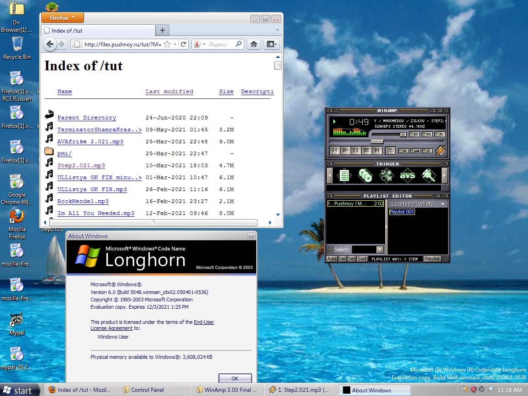Click OK in About Windows dialog

point(235,378)
